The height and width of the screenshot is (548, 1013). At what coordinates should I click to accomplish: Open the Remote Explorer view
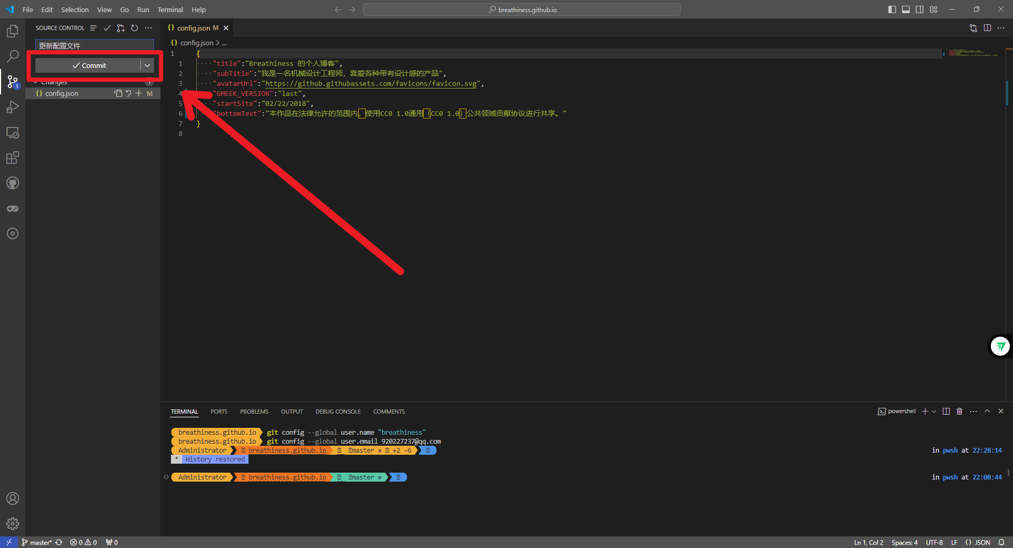pyautogui.click(x=12, y=132)
